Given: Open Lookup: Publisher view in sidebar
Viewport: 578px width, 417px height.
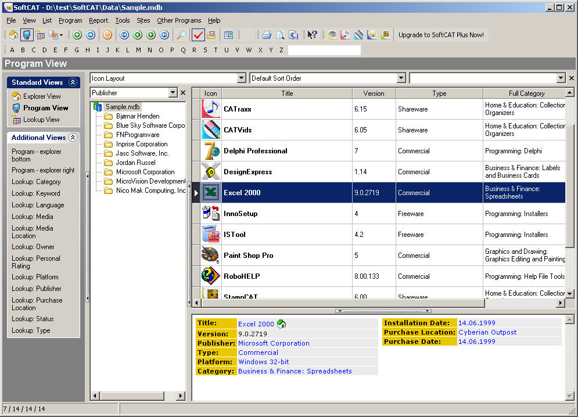Looking at the screenshot, I should [37, 289].
